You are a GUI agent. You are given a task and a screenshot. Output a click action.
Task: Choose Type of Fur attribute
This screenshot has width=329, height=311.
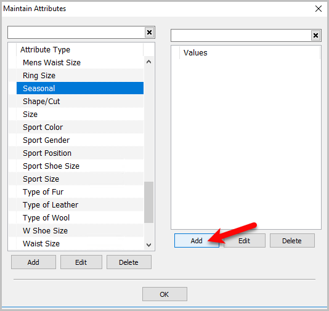point(80,192)
